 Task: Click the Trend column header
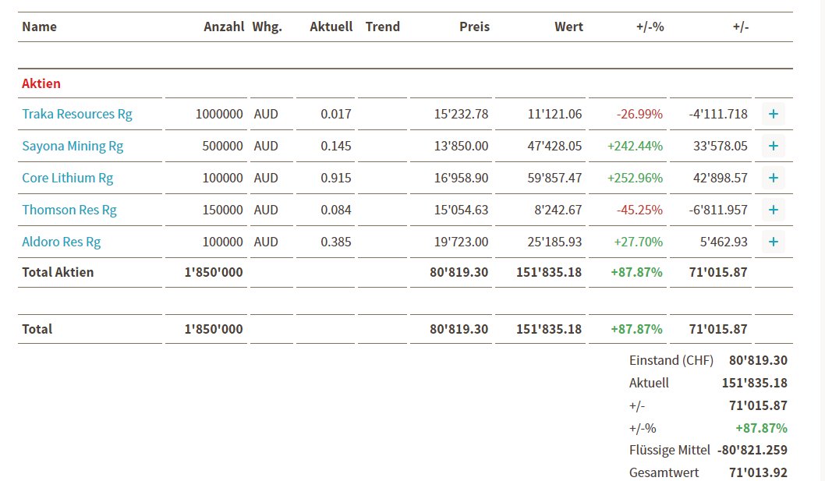tap(383, 27)
